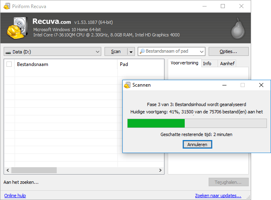Click the Scan button
The height and width of the screenshot is (200, 271).
116,51
